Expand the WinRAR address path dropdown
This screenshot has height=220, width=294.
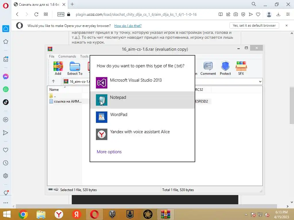260,82
